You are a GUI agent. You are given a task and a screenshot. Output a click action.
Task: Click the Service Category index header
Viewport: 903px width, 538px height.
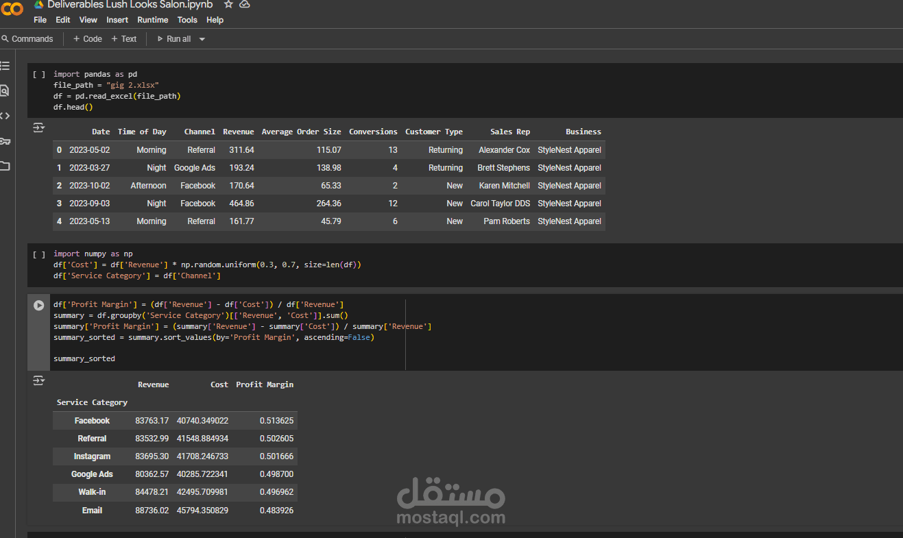click(x=92, y=402)
